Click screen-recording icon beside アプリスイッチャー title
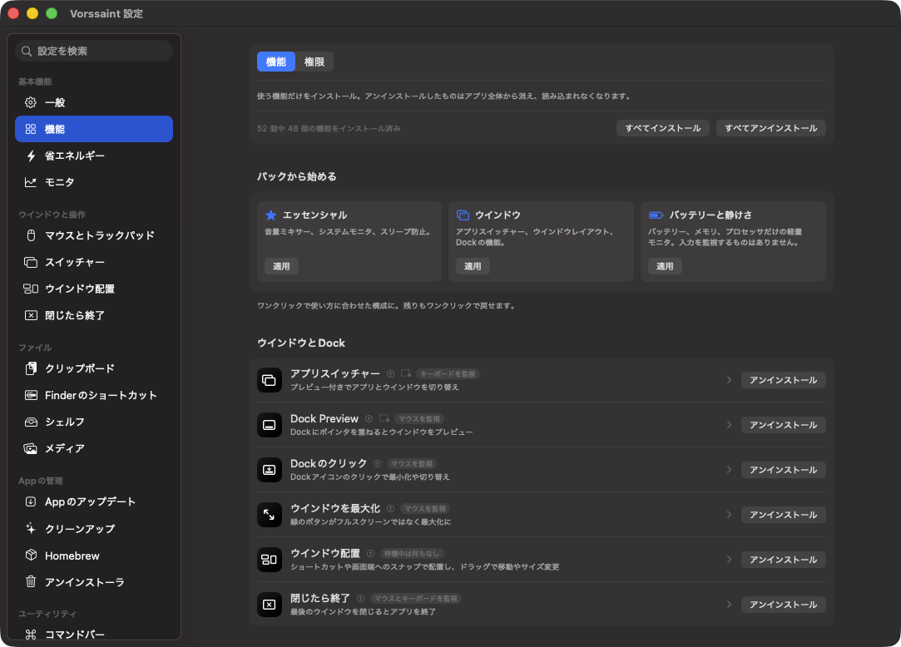901x647 pixels. [x=406, y=373]
